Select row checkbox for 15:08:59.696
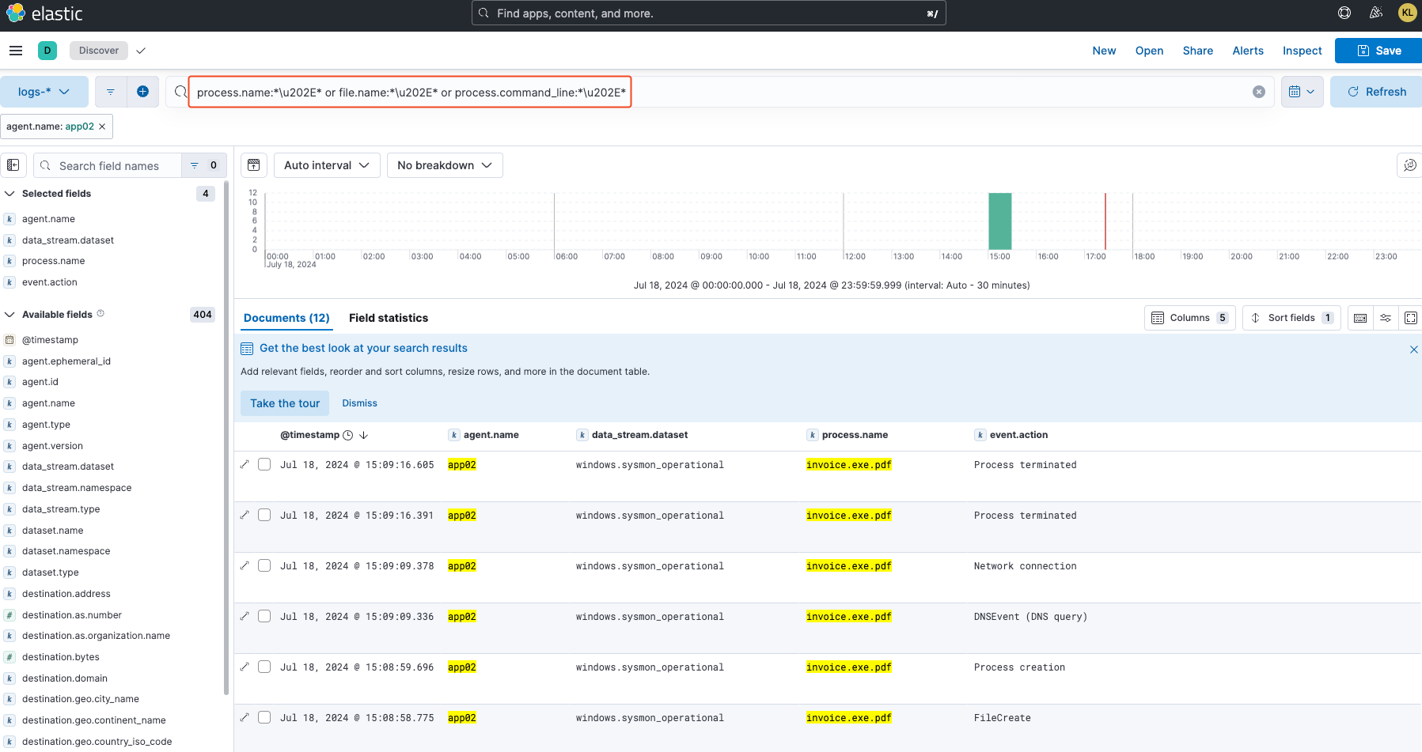The image size is (1422, 752). [264, 667]
